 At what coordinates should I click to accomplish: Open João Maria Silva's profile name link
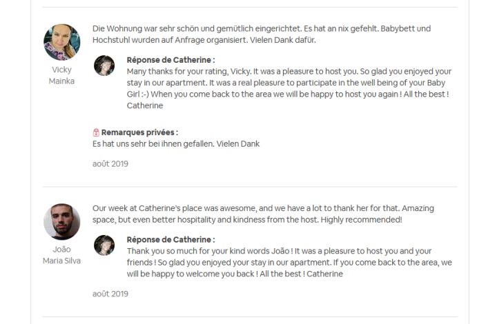pyautogui.click(x=61, y=255)
